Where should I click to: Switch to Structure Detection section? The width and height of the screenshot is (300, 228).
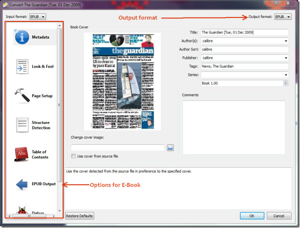click(41, 125)
